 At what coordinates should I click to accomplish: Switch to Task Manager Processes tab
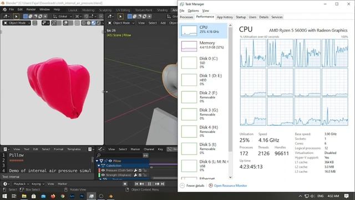[x=186, y=17]
